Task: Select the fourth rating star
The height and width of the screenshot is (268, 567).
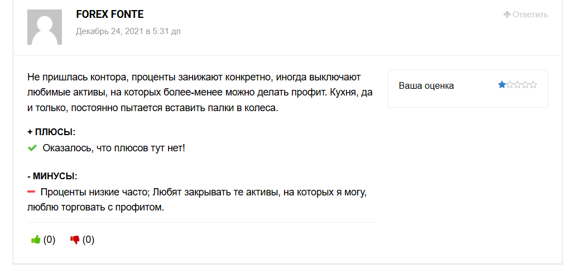Action: [x=525, y=85]
